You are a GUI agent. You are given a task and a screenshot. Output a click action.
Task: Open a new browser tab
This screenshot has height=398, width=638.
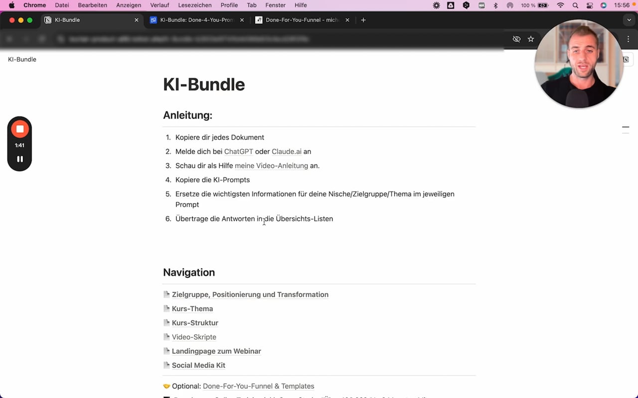(363, 20)
